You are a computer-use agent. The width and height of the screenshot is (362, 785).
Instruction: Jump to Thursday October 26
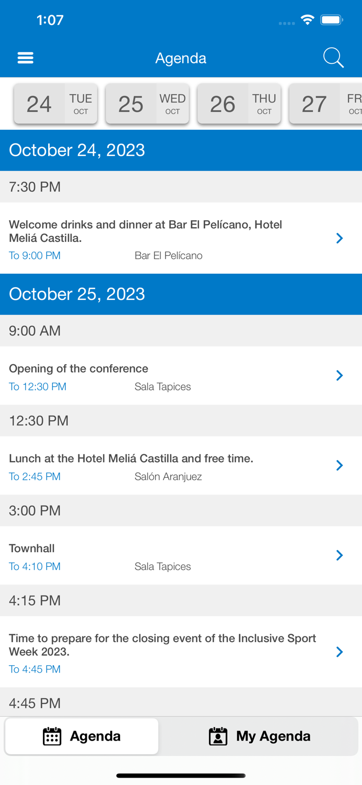[239, 104]
